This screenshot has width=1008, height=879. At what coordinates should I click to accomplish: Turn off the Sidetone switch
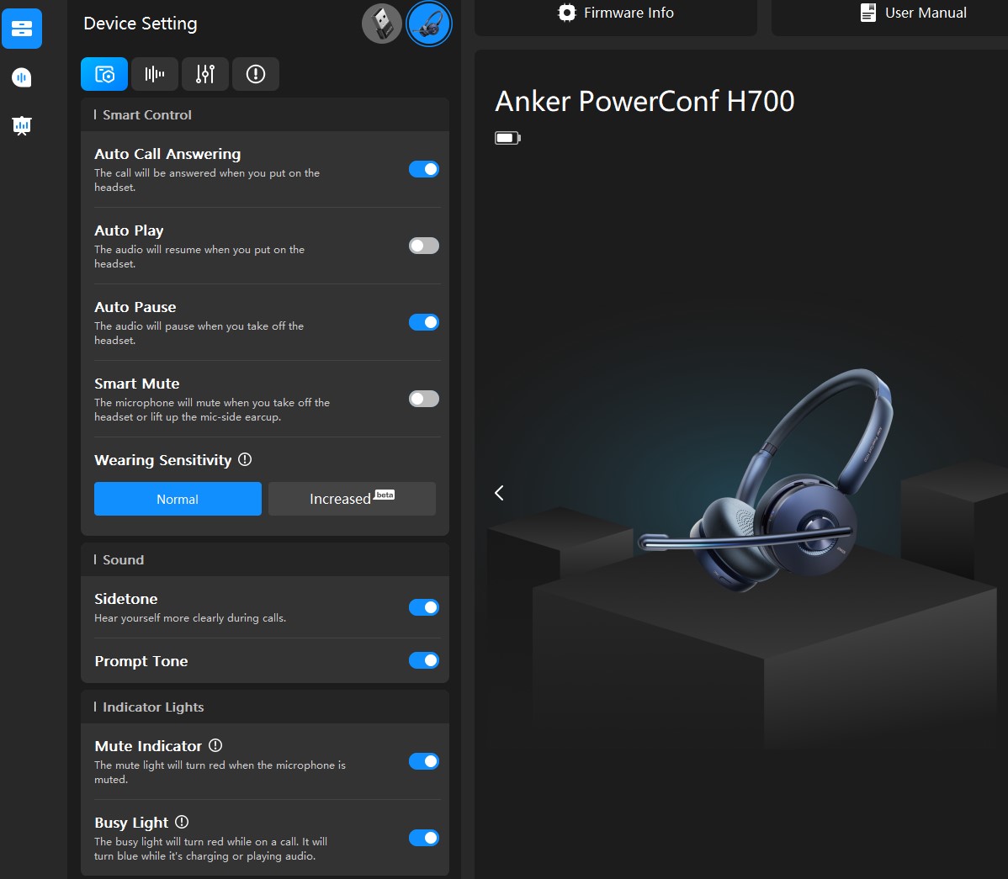[x=424, y=607]
